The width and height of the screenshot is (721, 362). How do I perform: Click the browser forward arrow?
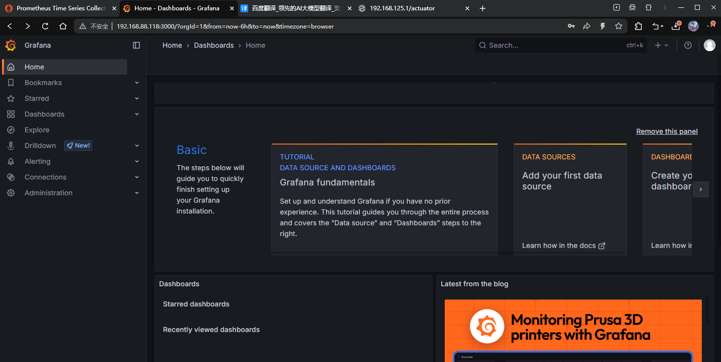pyautogui.click(x=28, y=26)
